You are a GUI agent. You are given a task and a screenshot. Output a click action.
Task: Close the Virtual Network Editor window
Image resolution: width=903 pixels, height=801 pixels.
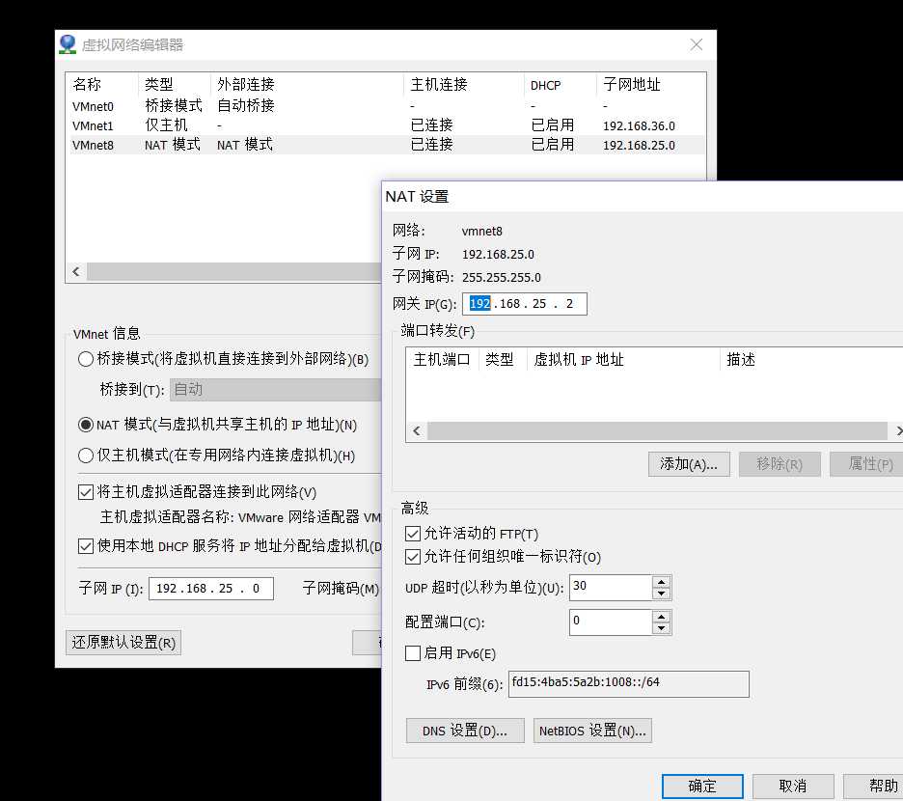click(697, 44)
